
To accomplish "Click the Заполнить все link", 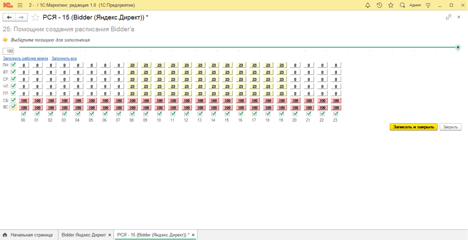I will tap(64, 59).
